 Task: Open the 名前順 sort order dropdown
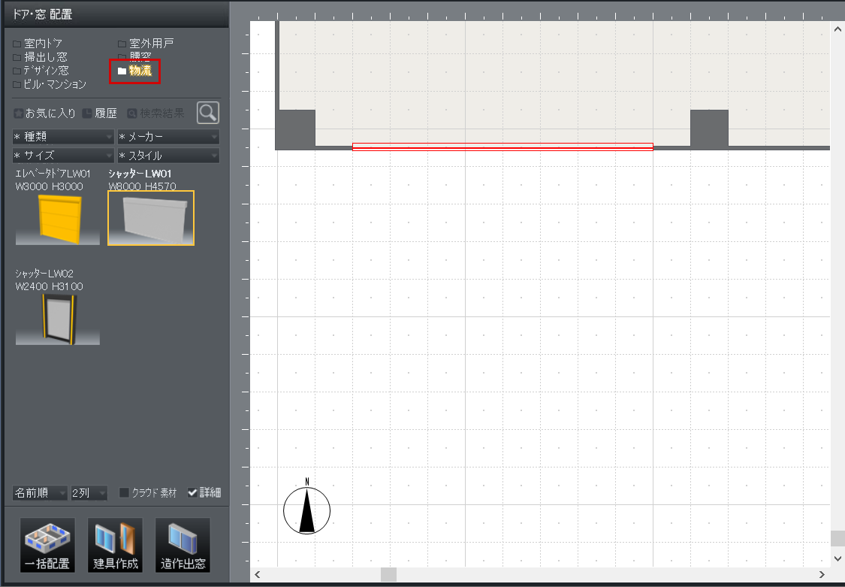click(40, 493)
